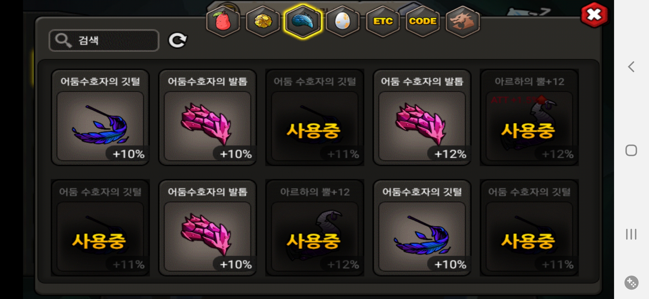Open the dragon head category tab
The height and width of the screenshot is (299, 649).
(x=463, y=21)
